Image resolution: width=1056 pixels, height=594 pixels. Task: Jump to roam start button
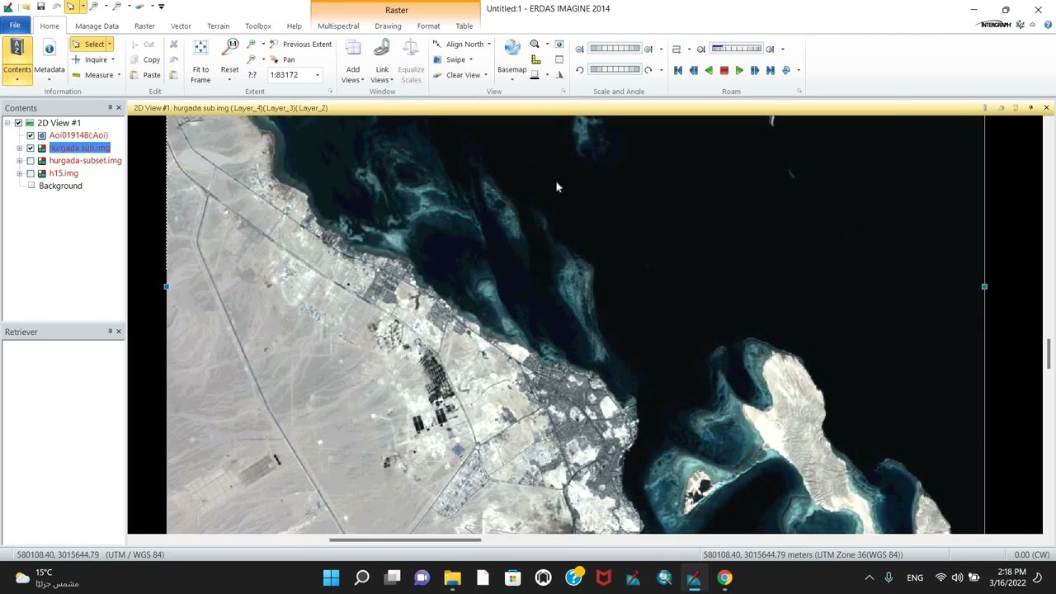tap(678, 70)
